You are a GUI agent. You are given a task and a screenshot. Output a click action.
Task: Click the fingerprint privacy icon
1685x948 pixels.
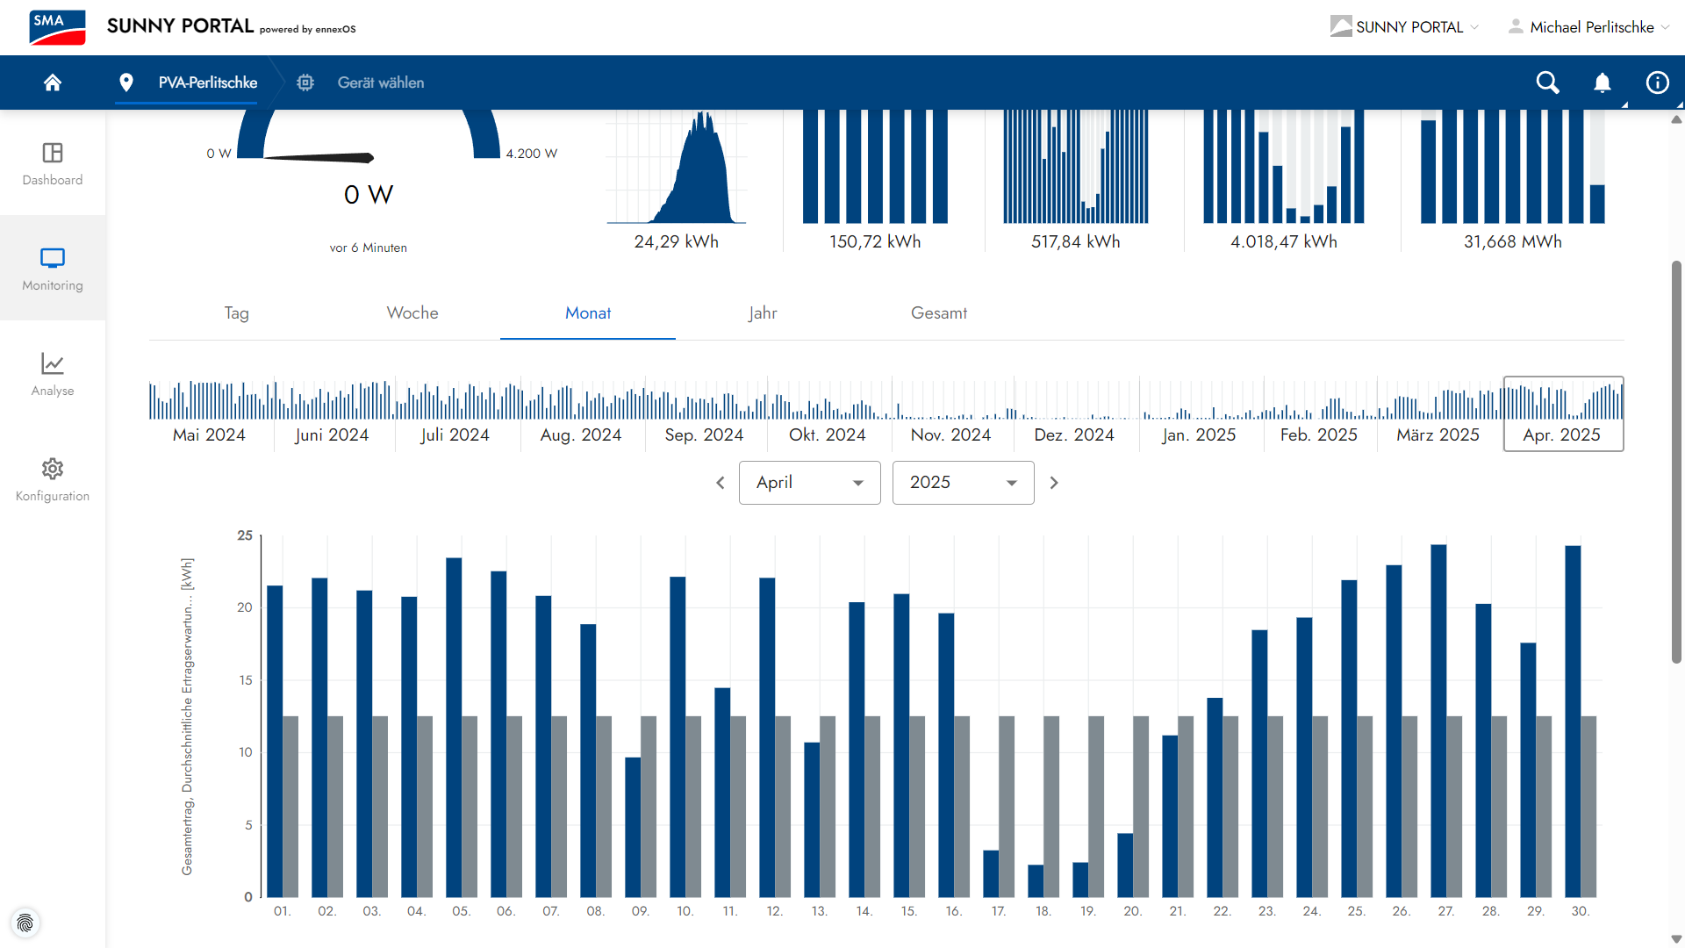click(x=25, y=923)
